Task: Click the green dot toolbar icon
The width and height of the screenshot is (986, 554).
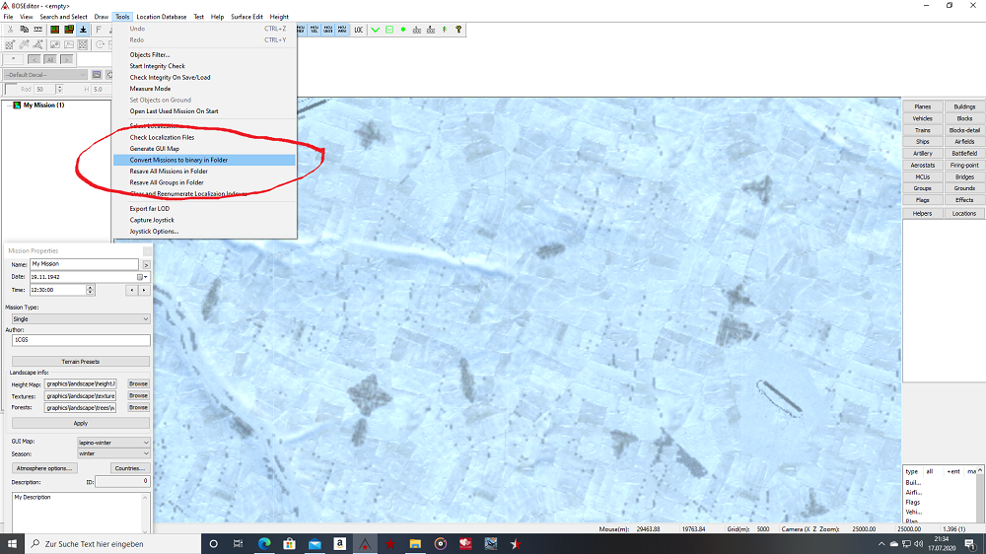Action: pos(403,30)
